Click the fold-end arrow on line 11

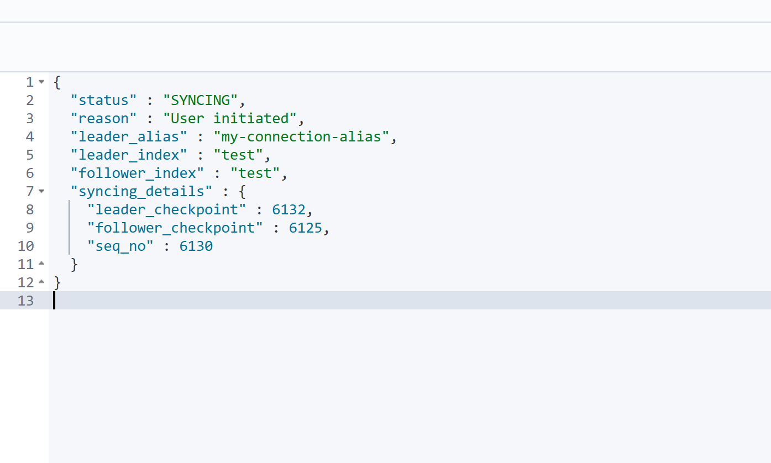[41, 264]
